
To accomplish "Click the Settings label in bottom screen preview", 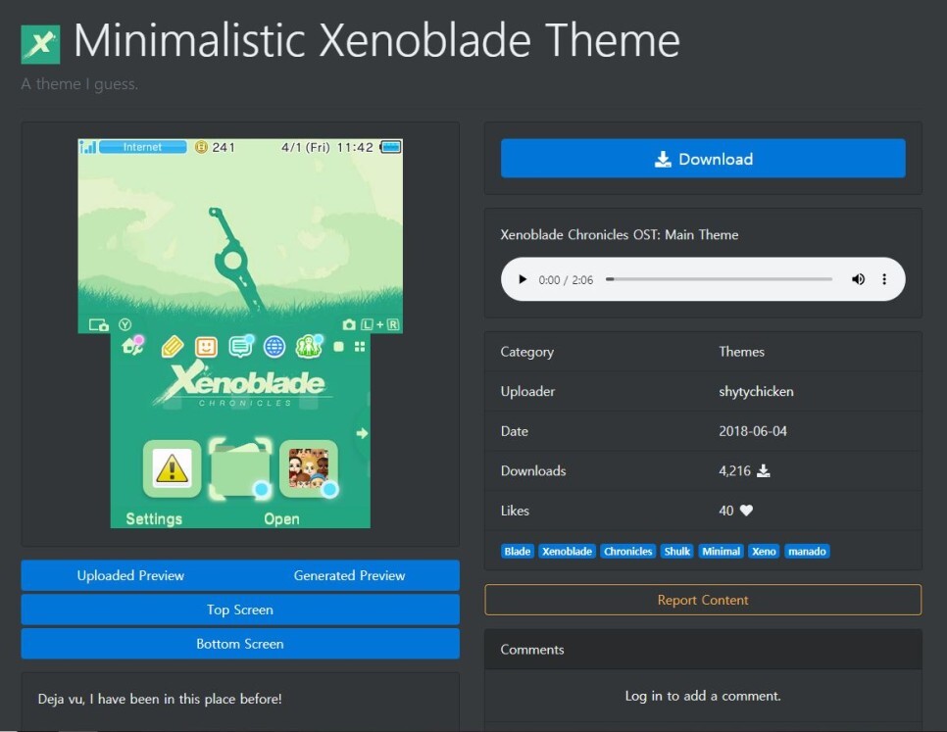I will (x=154, y=519).
